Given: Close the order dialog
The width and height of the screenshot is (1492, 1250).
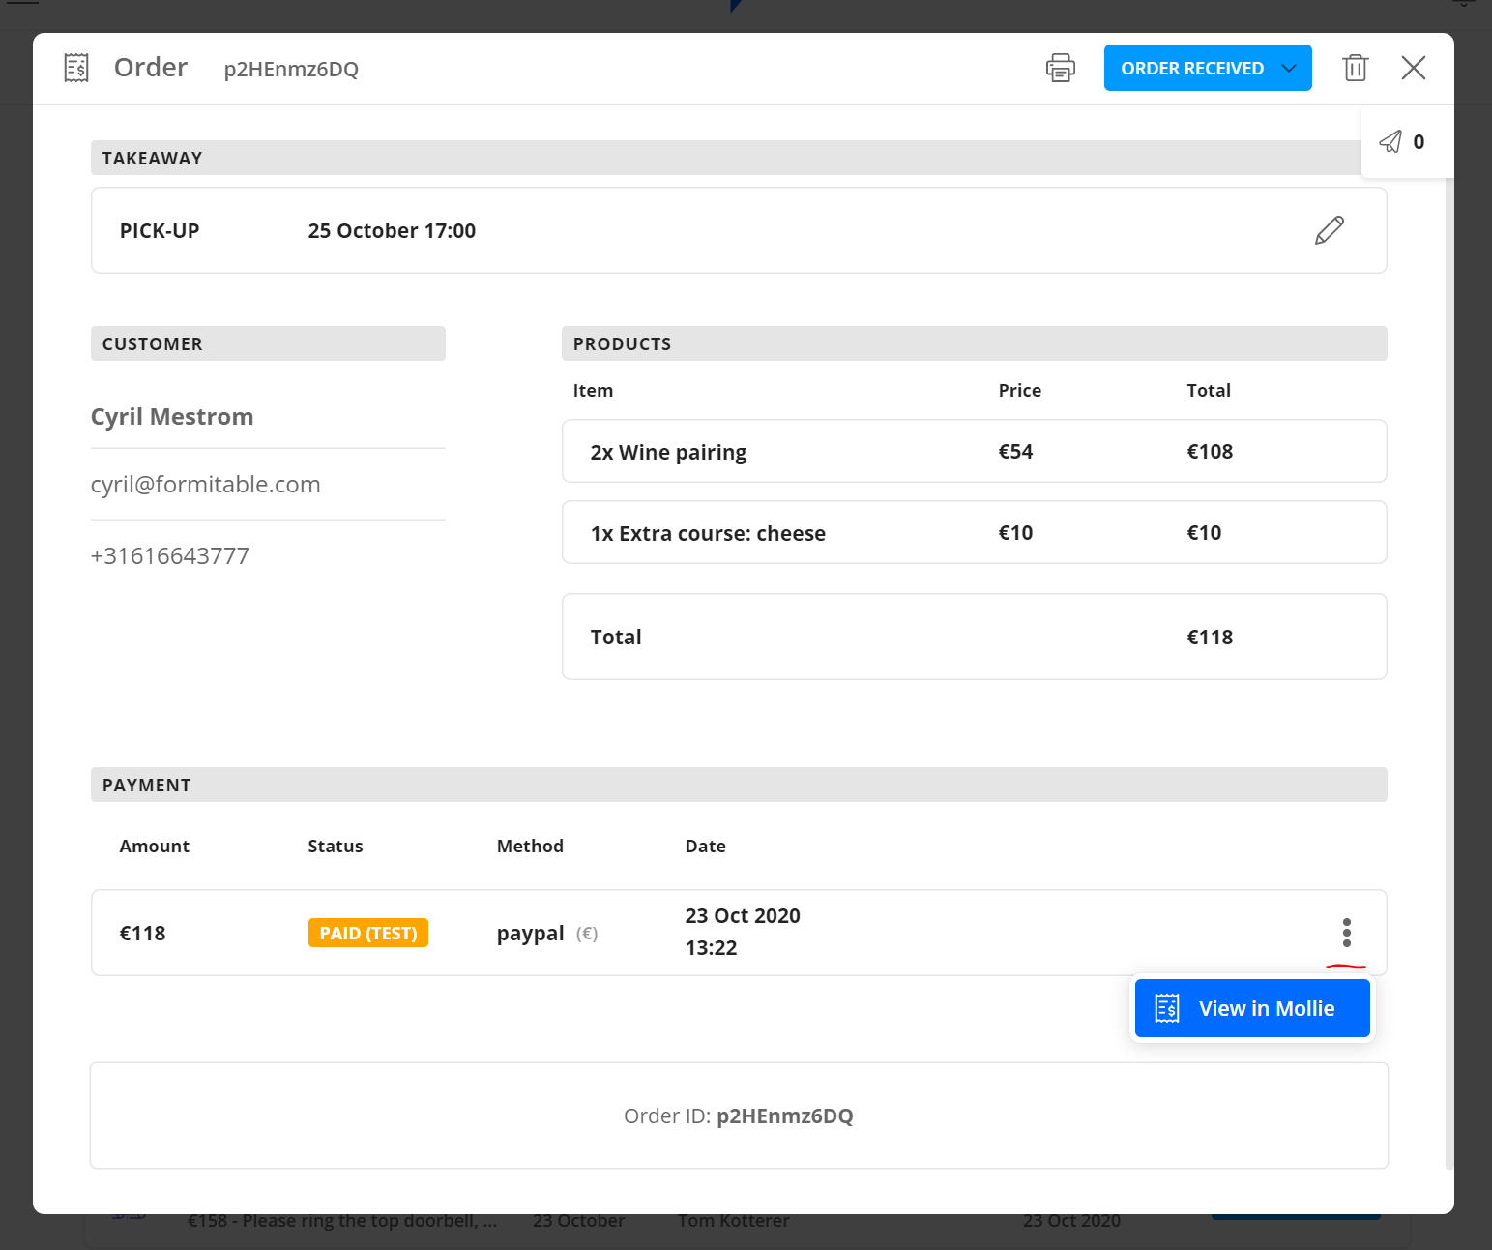Looking at the screenshot, I should [x=1414, y=68].
